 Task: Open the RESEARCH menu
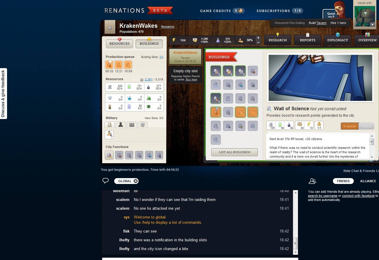click(278, 40)
